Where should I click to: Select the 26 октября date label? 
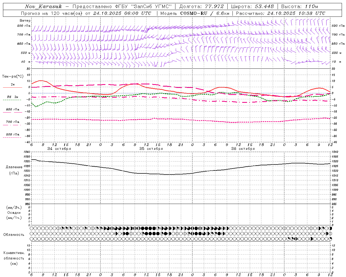click(x=243, y=149)
